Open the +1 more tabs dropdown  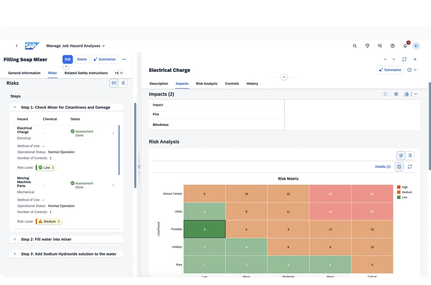coord(119,73)
